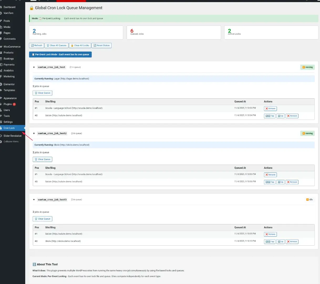This screenshot has width=320, height=284.
Task: Open Payments menu item
Action: pos(9,65)
